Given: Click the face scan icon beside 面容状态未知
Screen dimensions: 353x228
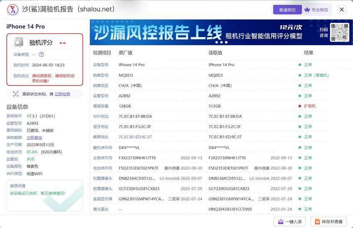Looking at the screenshot, I should (x=15, y=94).
